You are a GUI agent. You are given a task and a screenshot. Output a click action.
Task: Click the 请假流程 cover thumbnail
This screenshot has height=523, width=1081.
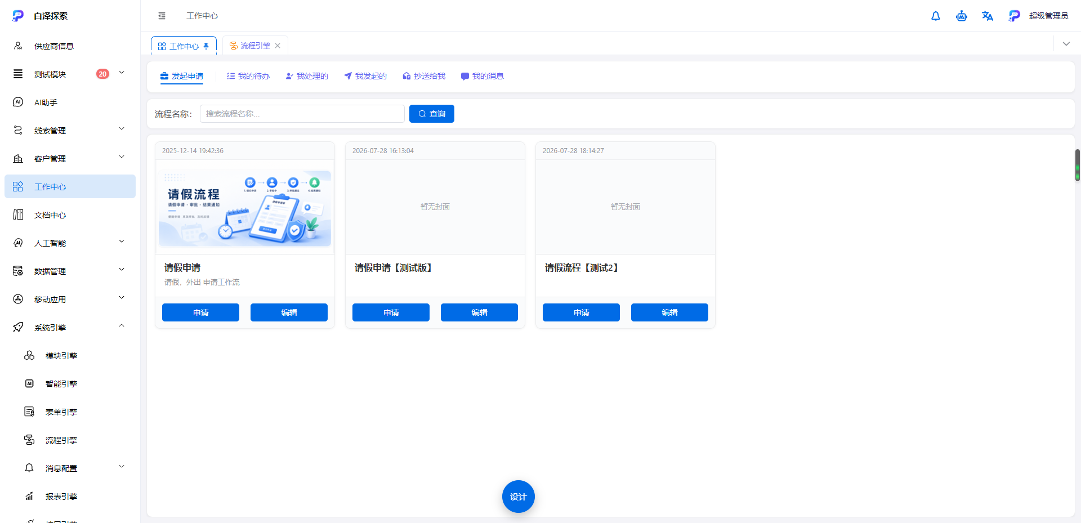pos(245,208)
